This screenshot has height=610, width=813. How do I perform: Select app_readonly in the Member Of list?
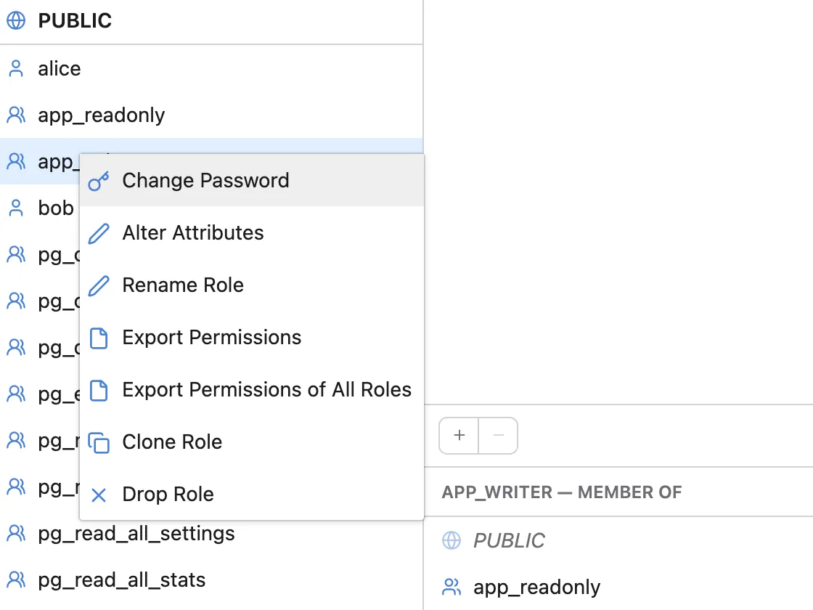pos(618,587)
